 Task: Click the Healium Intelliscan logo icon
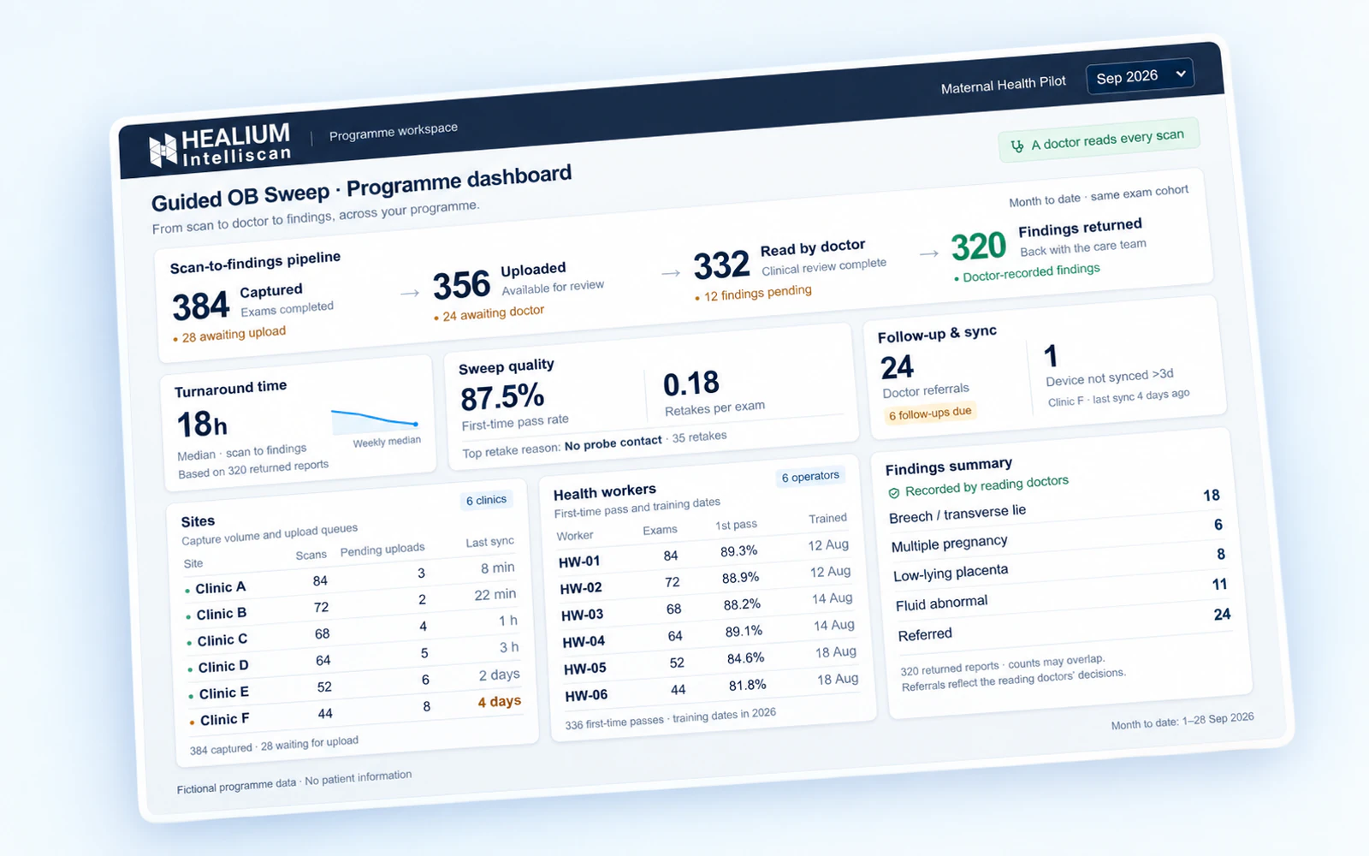pos(162,151)
